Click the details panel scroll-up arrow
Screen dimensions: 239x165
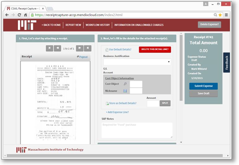[x=181, y=33]
